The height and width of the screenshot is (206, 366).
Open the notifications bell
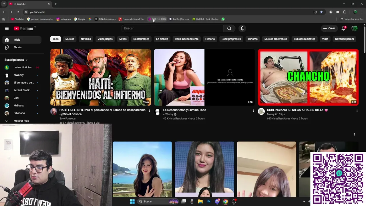[344, 28]
